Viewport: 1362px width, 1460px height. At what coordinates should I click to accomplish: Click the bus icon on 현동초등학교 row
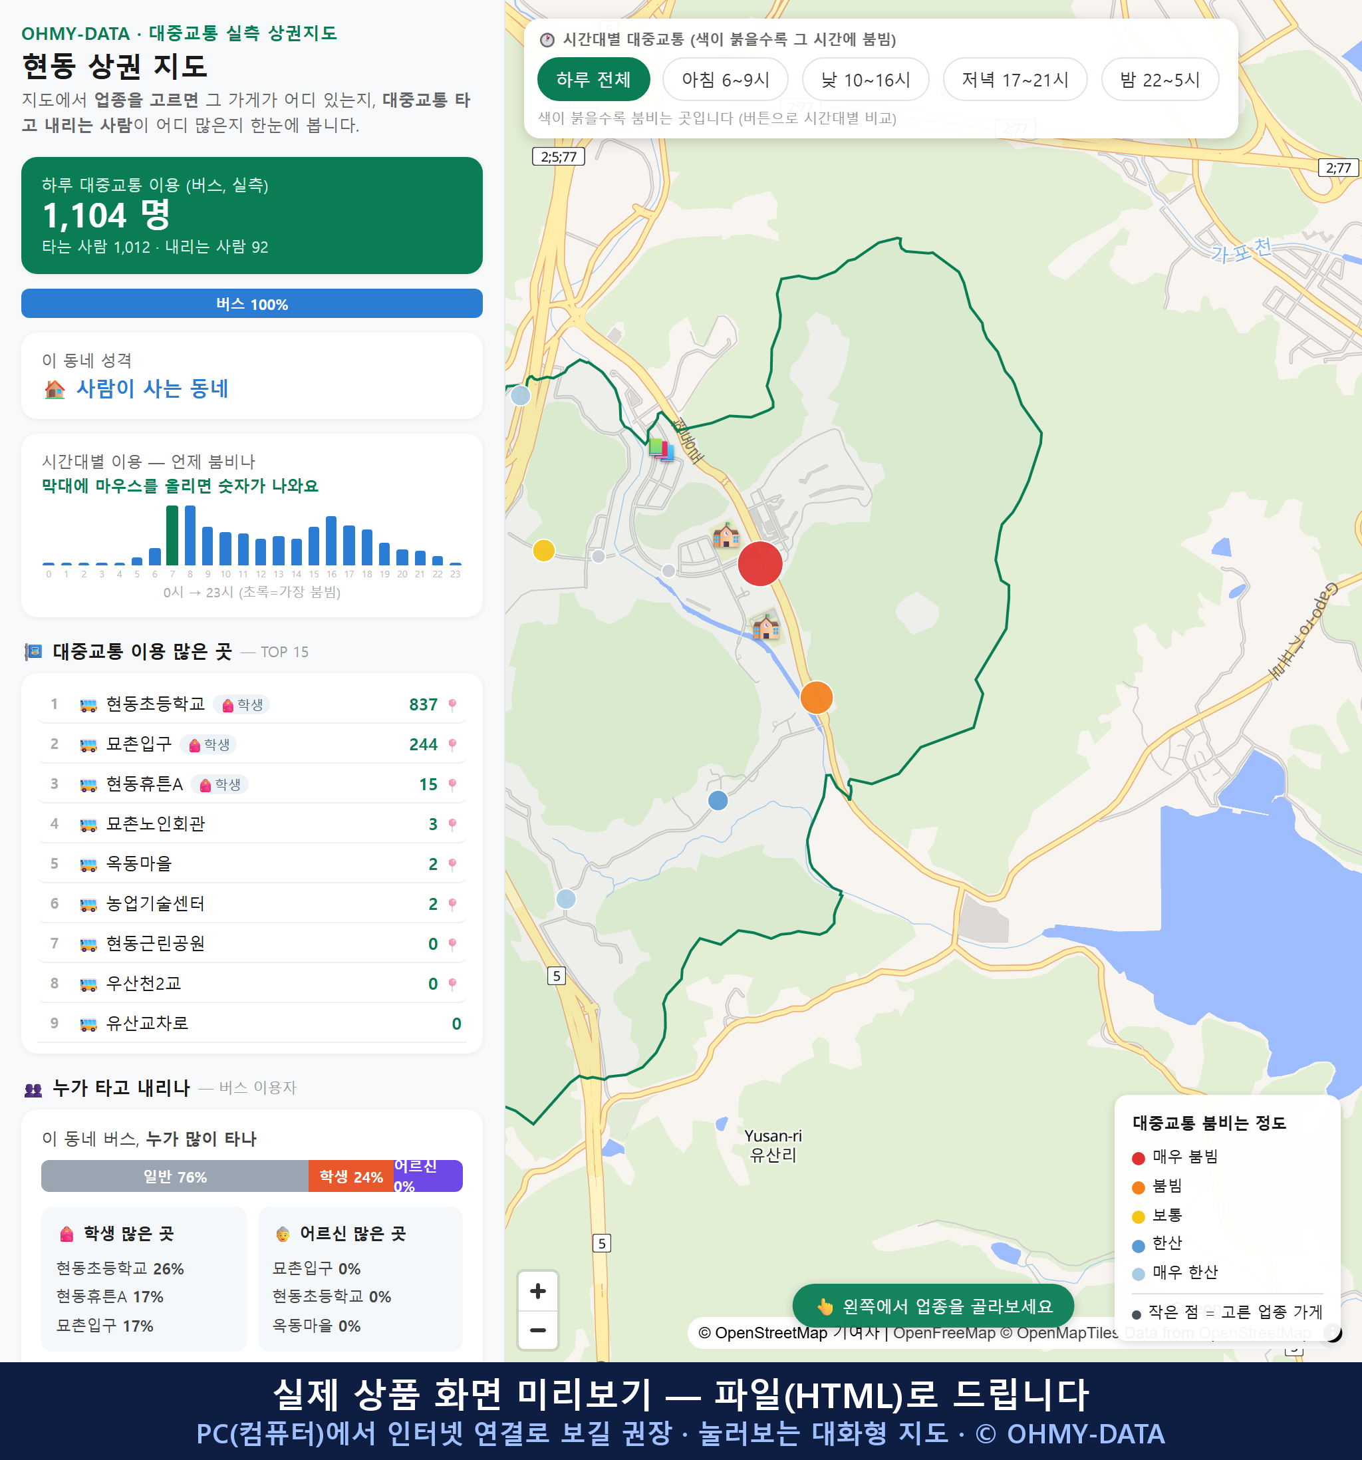(x=88, y=705)
